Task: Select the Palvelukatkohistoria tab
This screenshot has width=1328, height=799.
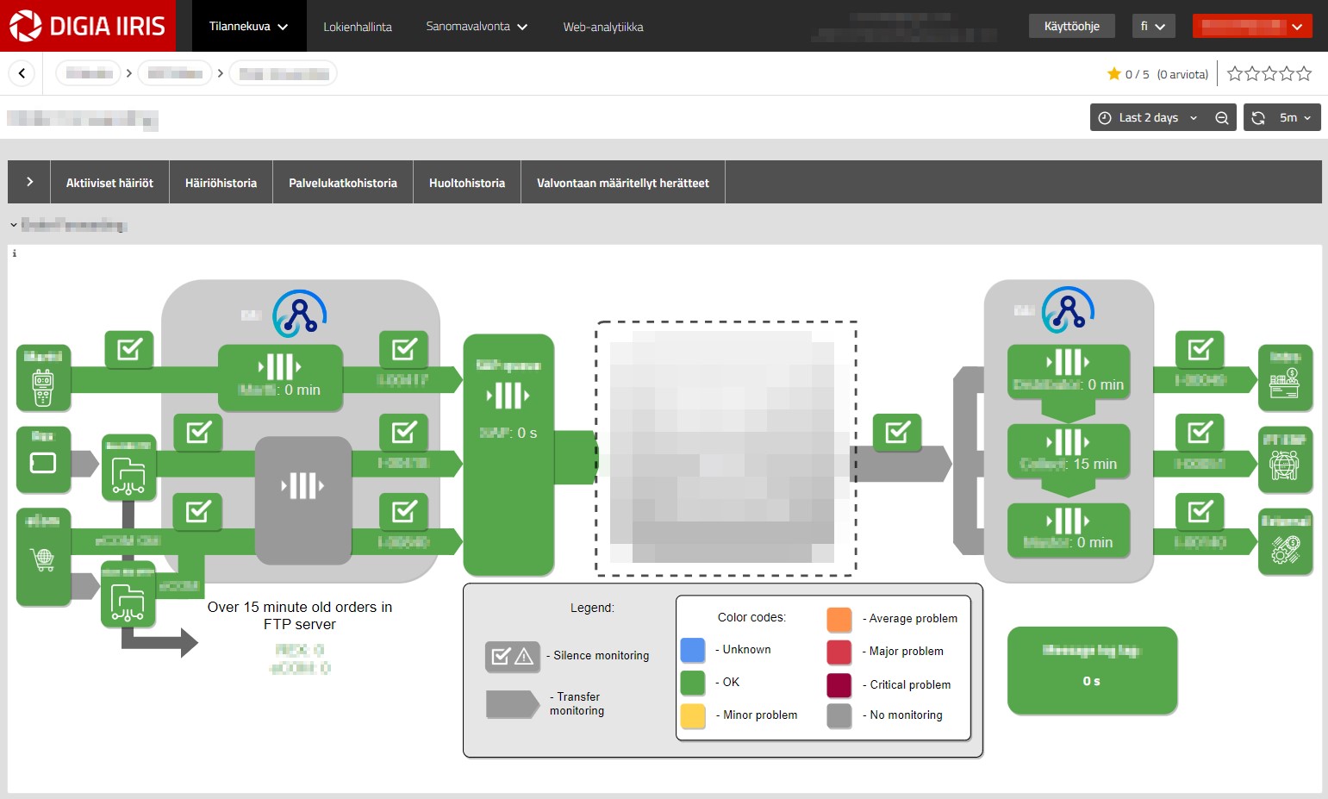Action: pyautogui.click(x=343, y=182)
